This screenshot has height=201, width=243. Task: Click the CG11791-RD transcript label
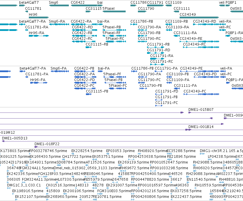click(x=158, y=50)
